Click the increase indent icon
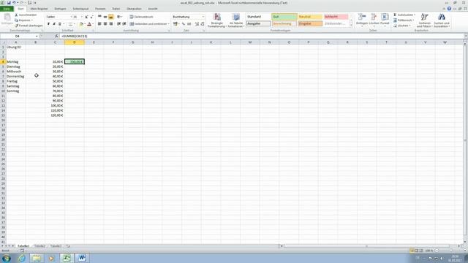This screenshot has height=263, width=468. [x=124, y=24]
